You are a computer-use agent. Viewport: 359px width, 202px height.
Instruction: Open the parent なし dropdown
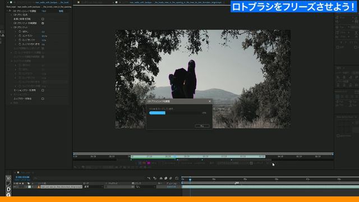point(145,187)
